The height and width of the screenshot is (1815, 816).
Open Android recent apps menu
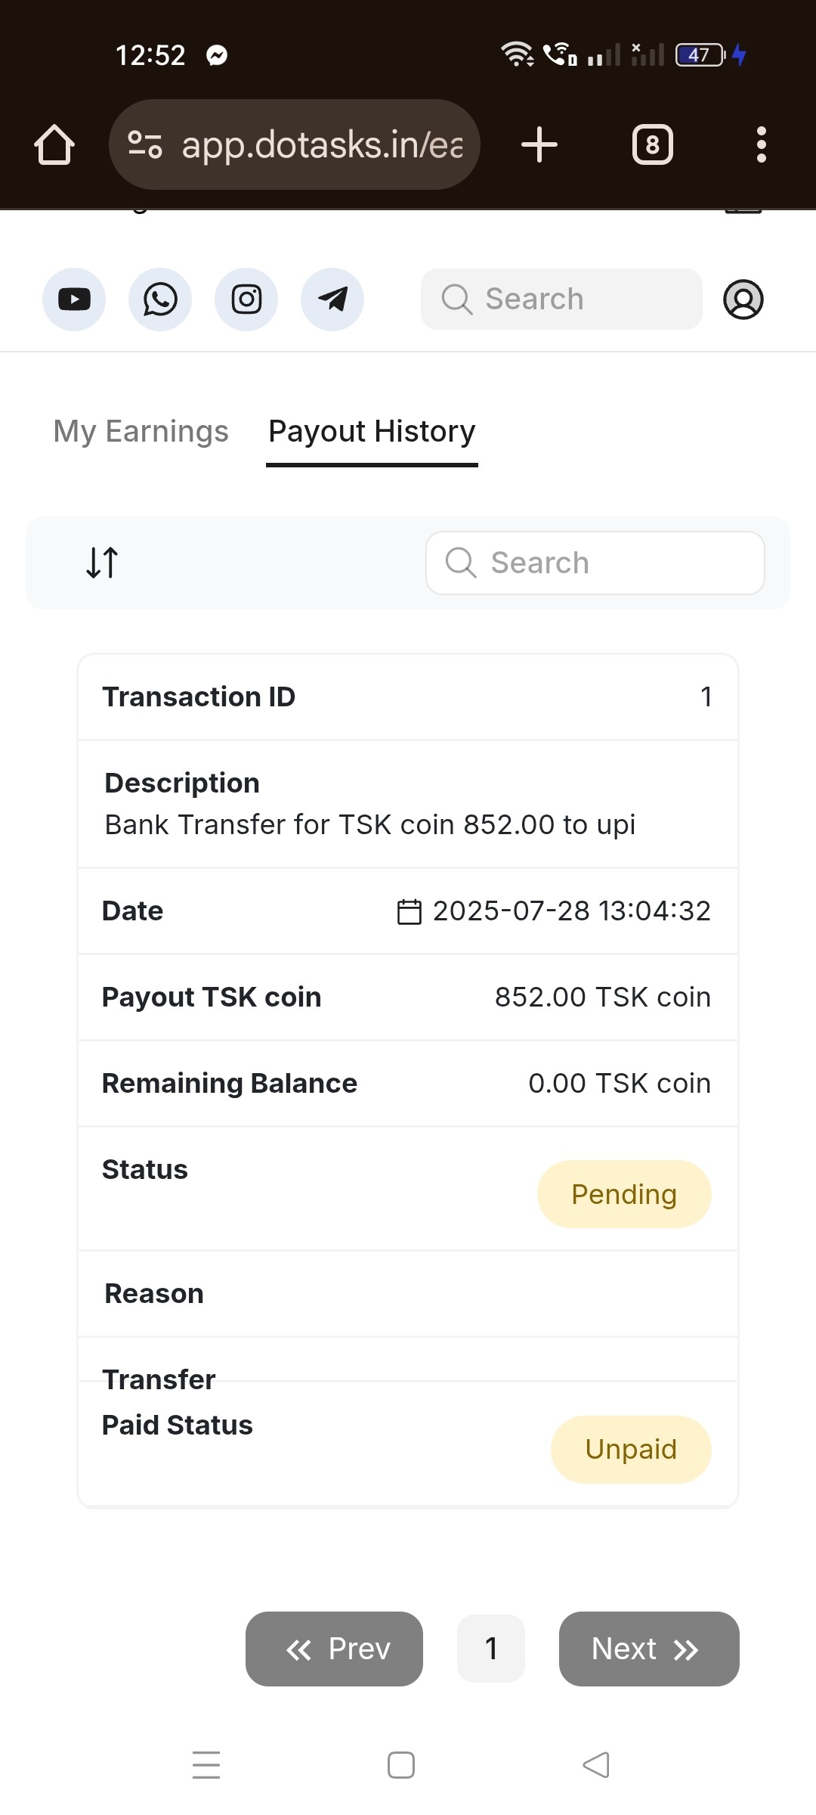(x=206, y=1765)
